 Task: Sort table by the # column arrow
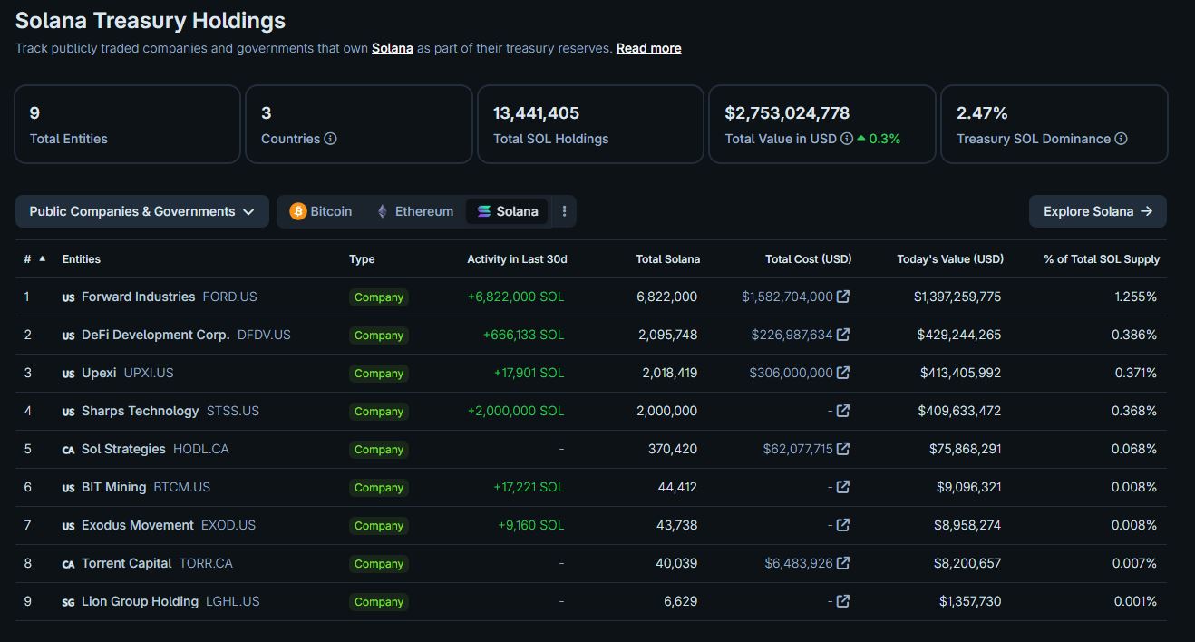click(42, 258)
